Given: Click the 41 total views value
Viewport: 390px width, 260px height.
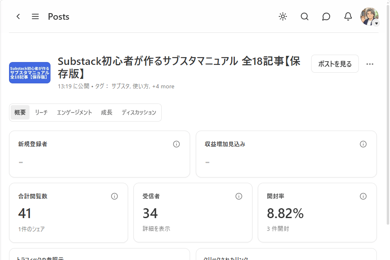Looking at the screenshot, I should tap(25, 214).
